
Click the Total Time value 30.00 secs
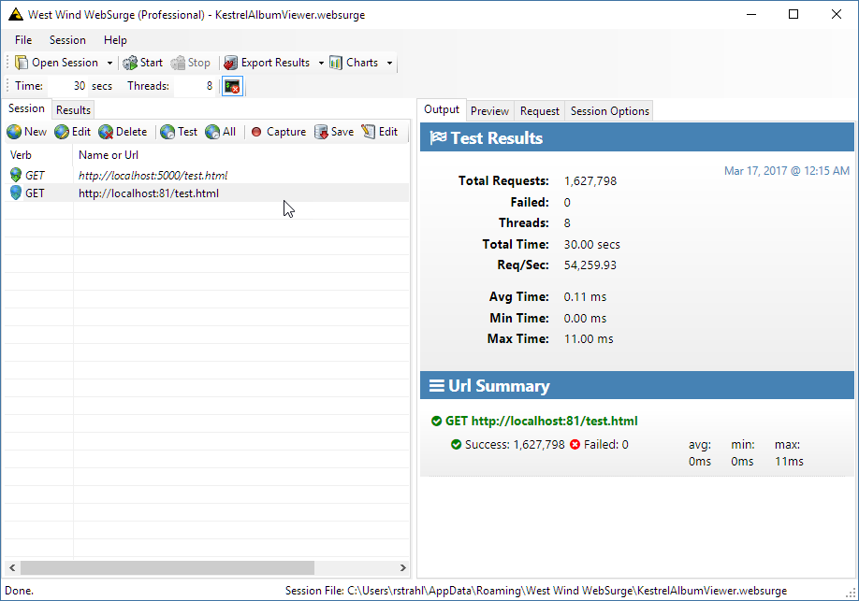[x=591, y=245]
